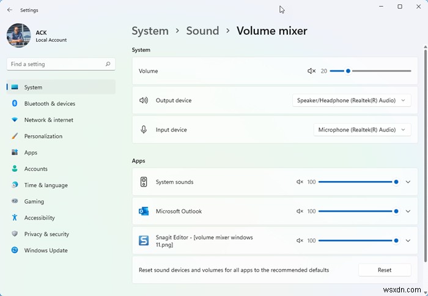The image size is (428, 296).
Task: Click the search magnifier icon
Action: click(x=108, y=64)
